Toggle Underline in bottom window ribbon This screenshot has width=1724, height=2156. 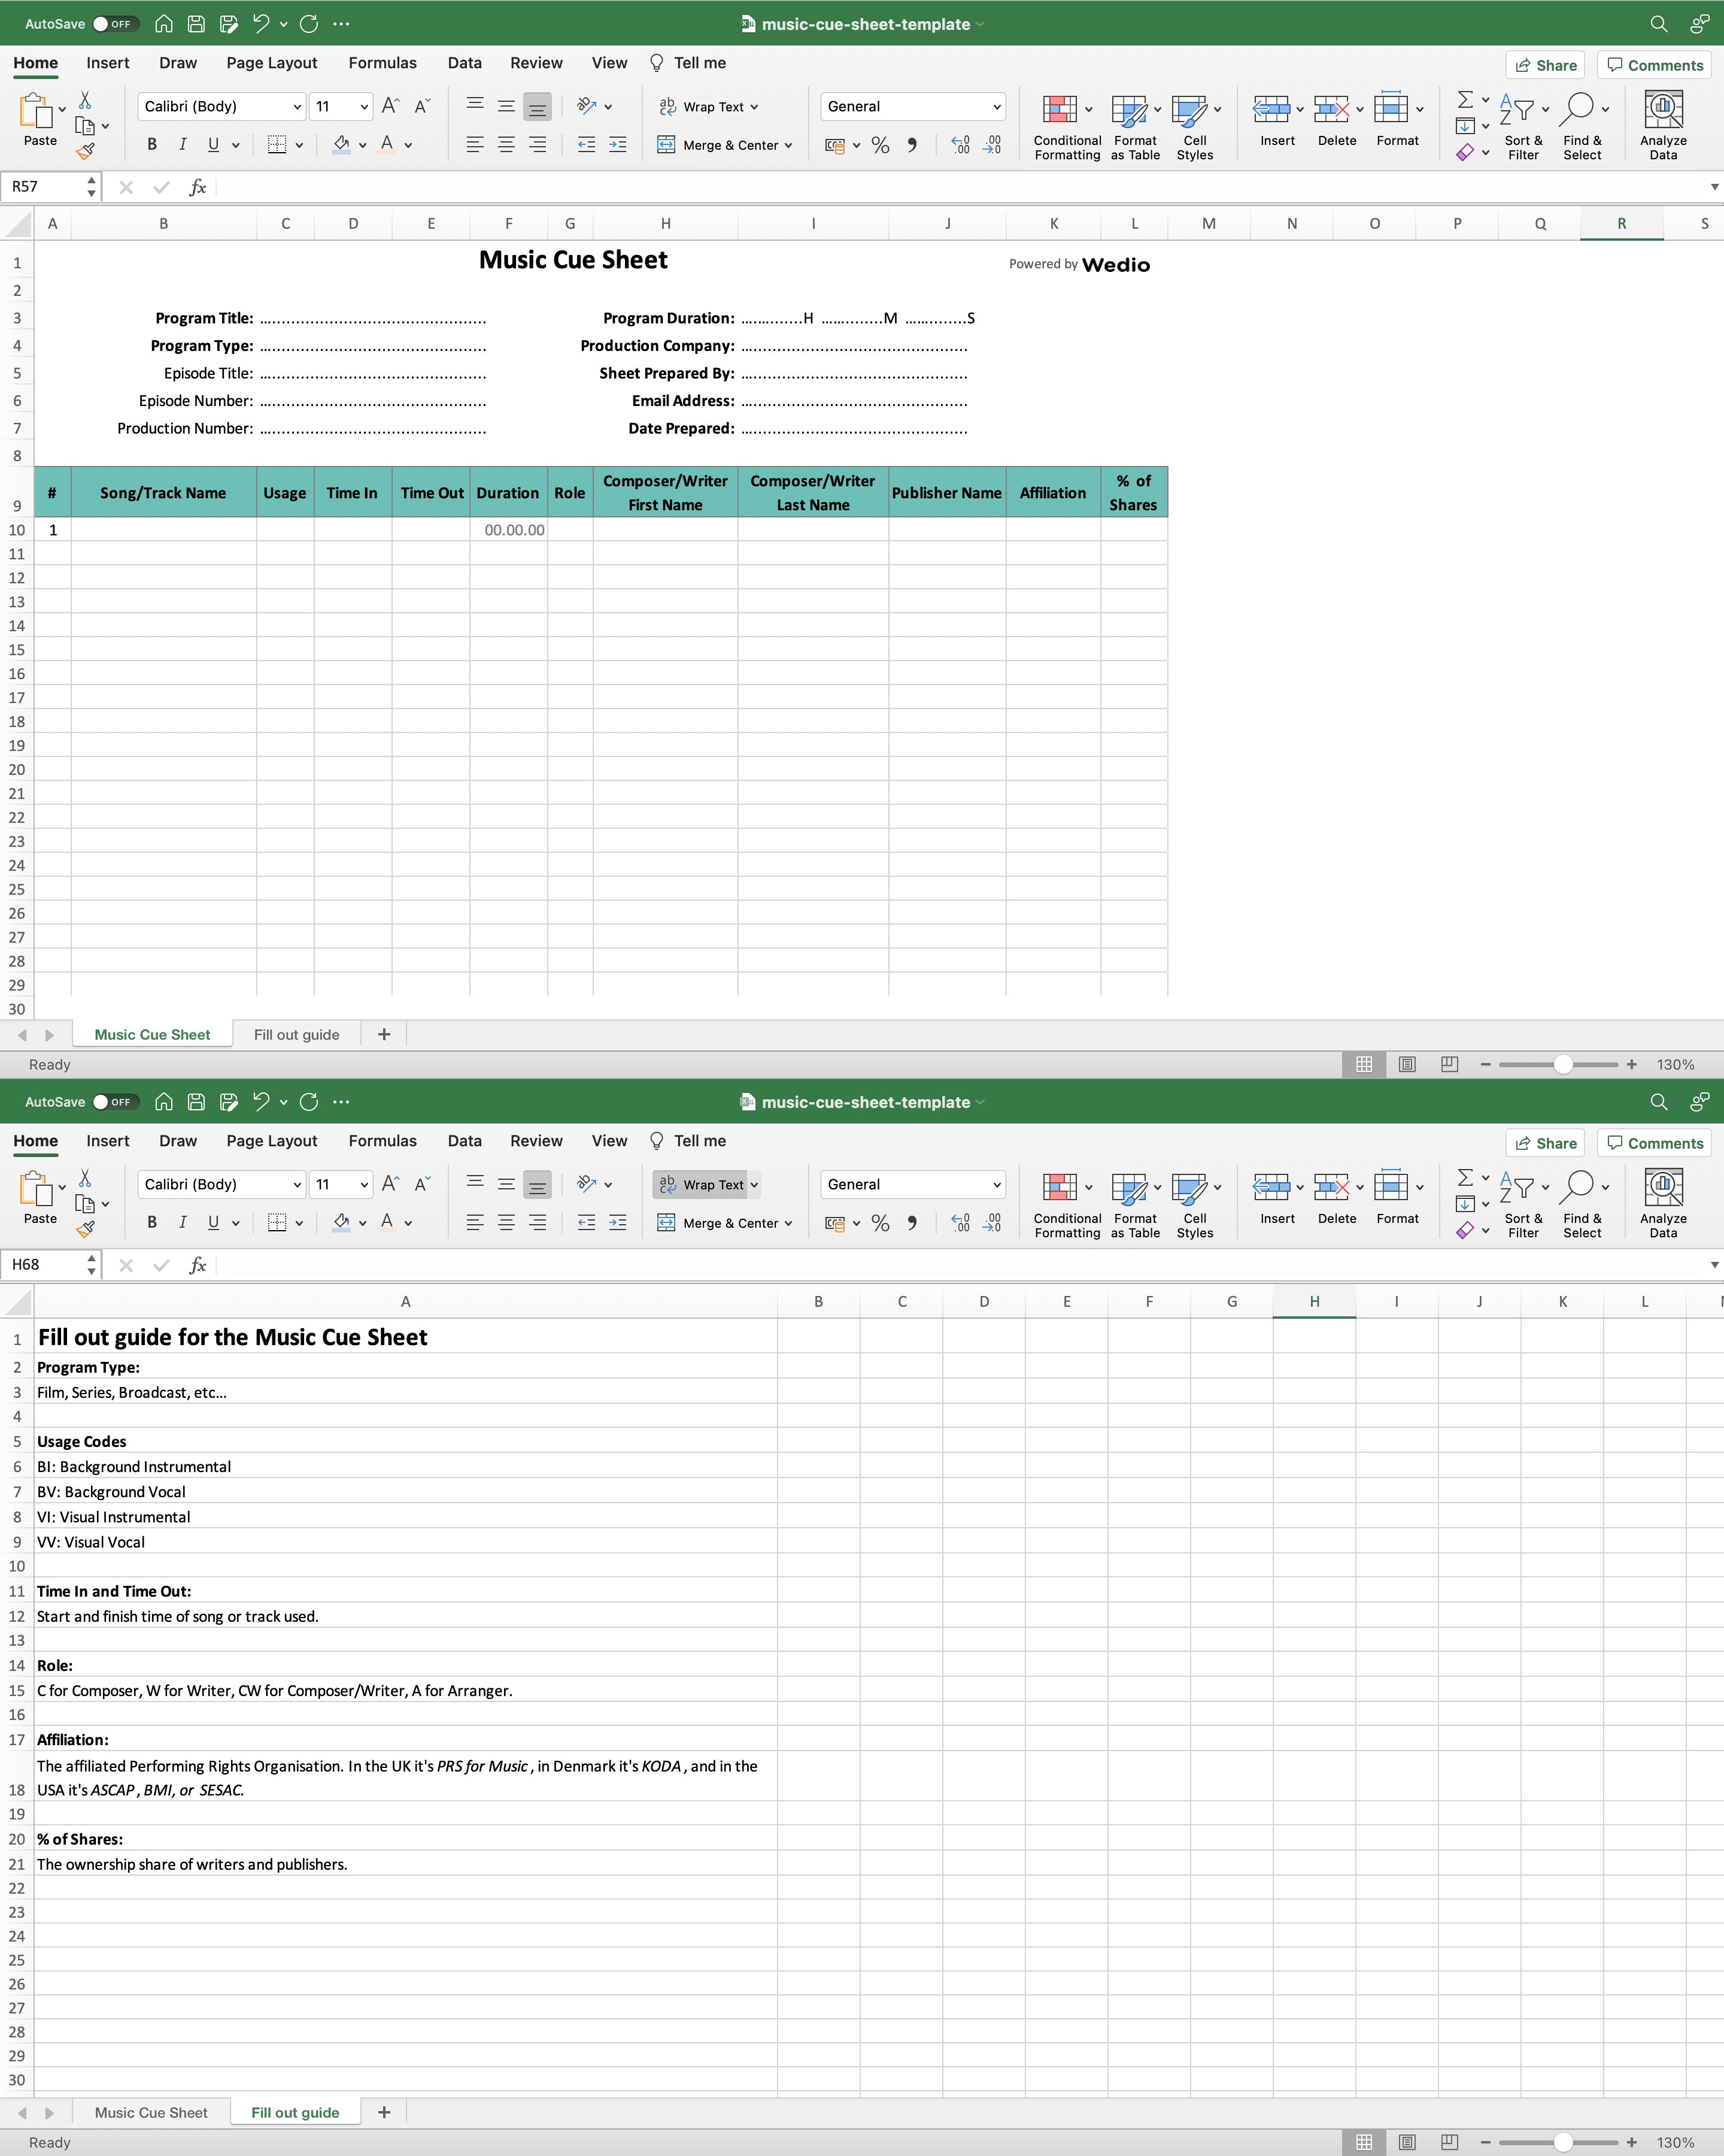point(213,1223)
